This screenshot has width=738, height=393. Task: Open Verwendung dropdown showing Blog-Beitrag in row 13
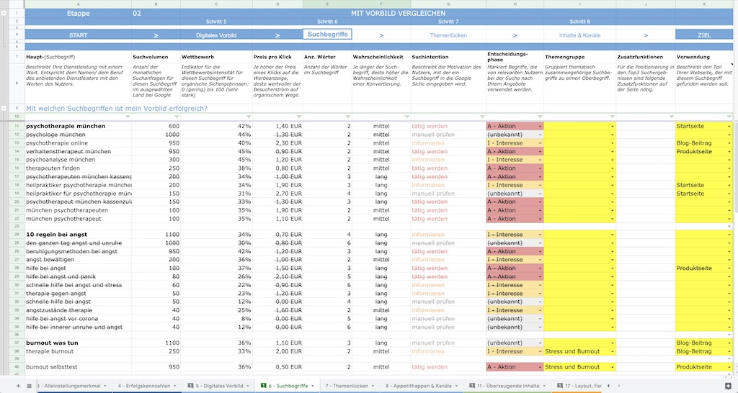pos(729,143)
